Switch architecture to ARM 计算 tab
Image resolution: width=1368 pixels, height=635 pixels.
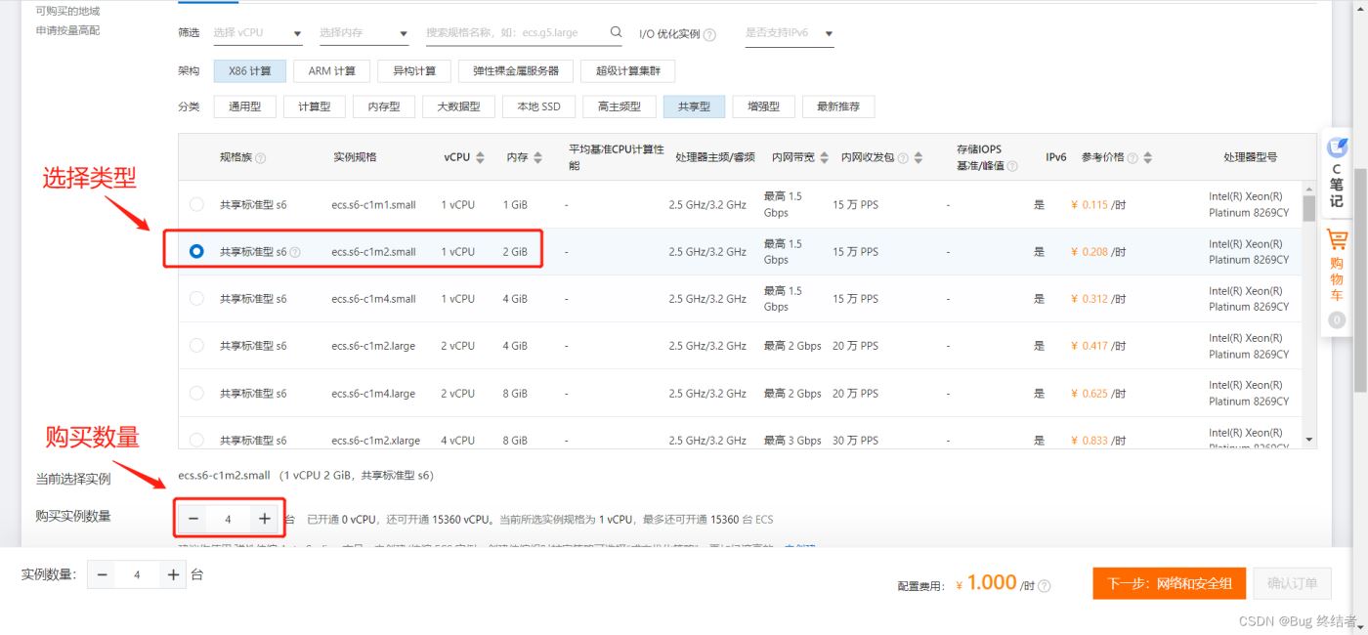click(x=332, y=71)
